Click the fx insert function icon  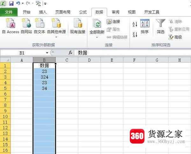[x=70, y=53]
